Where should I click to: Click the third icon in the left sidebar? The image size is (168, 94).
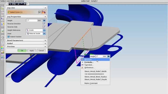tap(3, 19)
